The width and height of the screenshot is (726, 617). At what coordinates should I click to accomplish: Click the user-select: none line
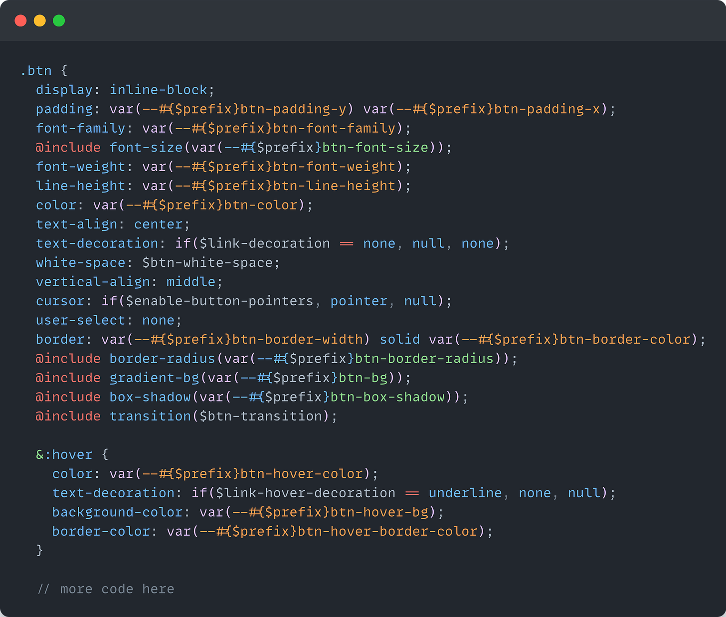[108, 320]
